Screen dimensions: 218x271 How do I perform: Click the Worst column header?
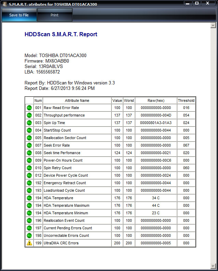[x=129, y=100]
